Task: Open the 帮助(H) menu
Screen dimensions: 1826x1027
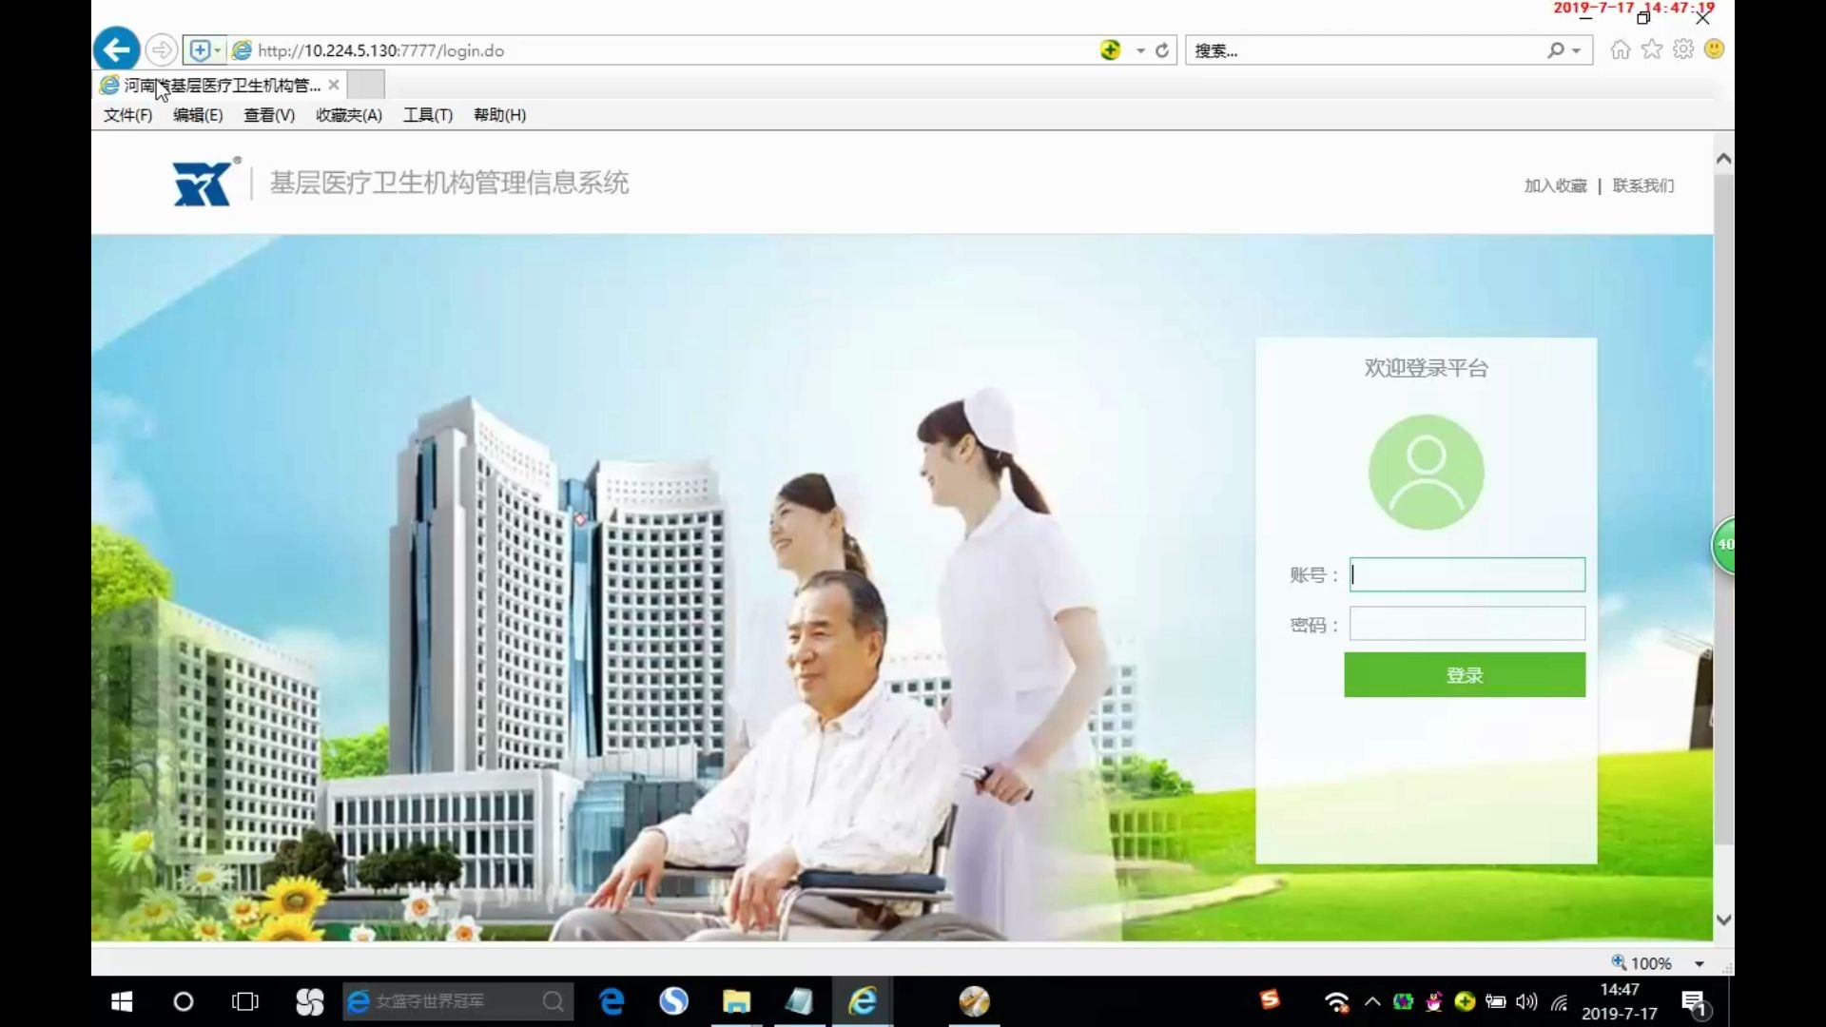Action: pyautogui.click(x=499, y=115)
